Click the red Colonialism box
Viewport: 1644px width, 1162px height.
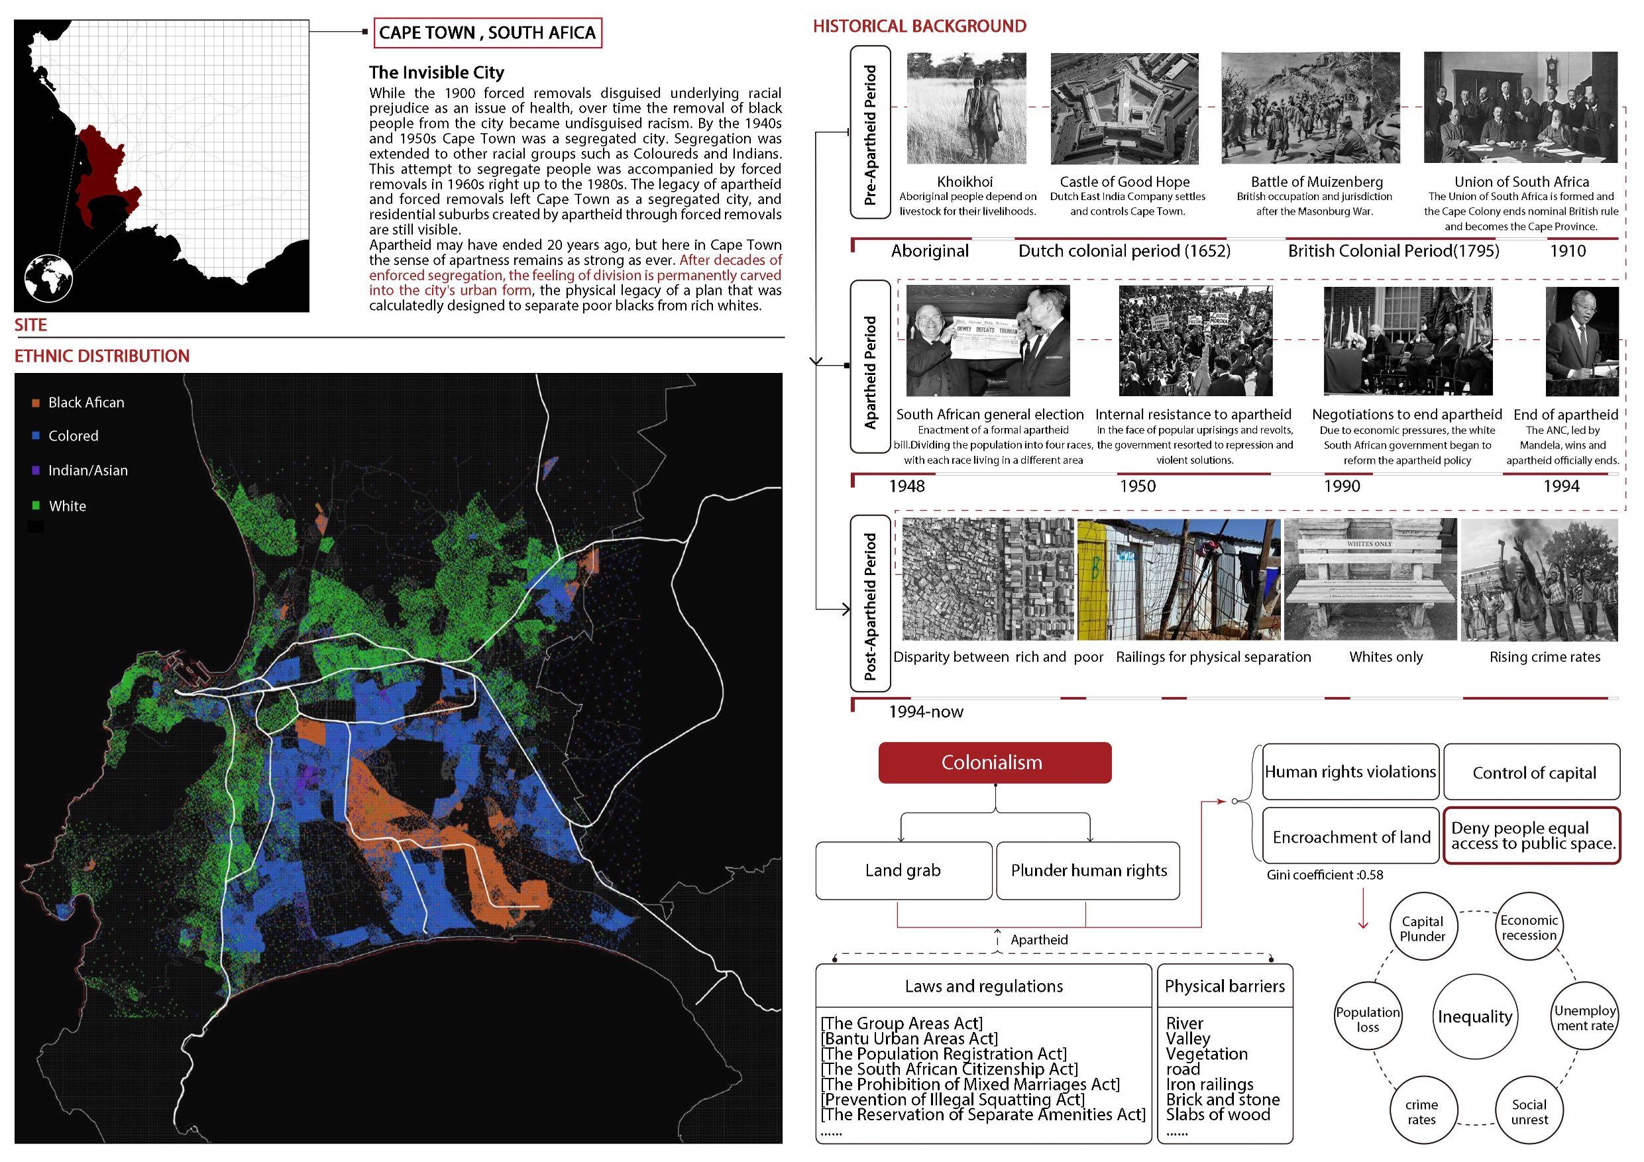pos(994,763)
